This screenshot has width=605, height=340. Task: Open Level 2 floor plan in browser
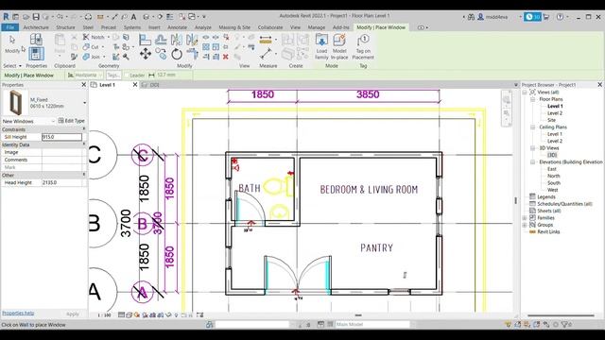point(555,113)
